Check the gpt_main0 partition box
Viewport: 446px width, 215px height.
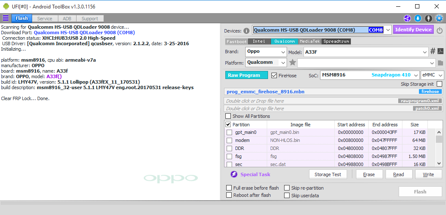229,132
